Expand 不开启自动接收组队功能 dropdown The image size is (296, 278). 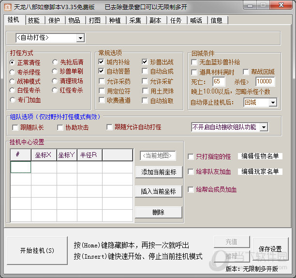click(x=264, y=127)
